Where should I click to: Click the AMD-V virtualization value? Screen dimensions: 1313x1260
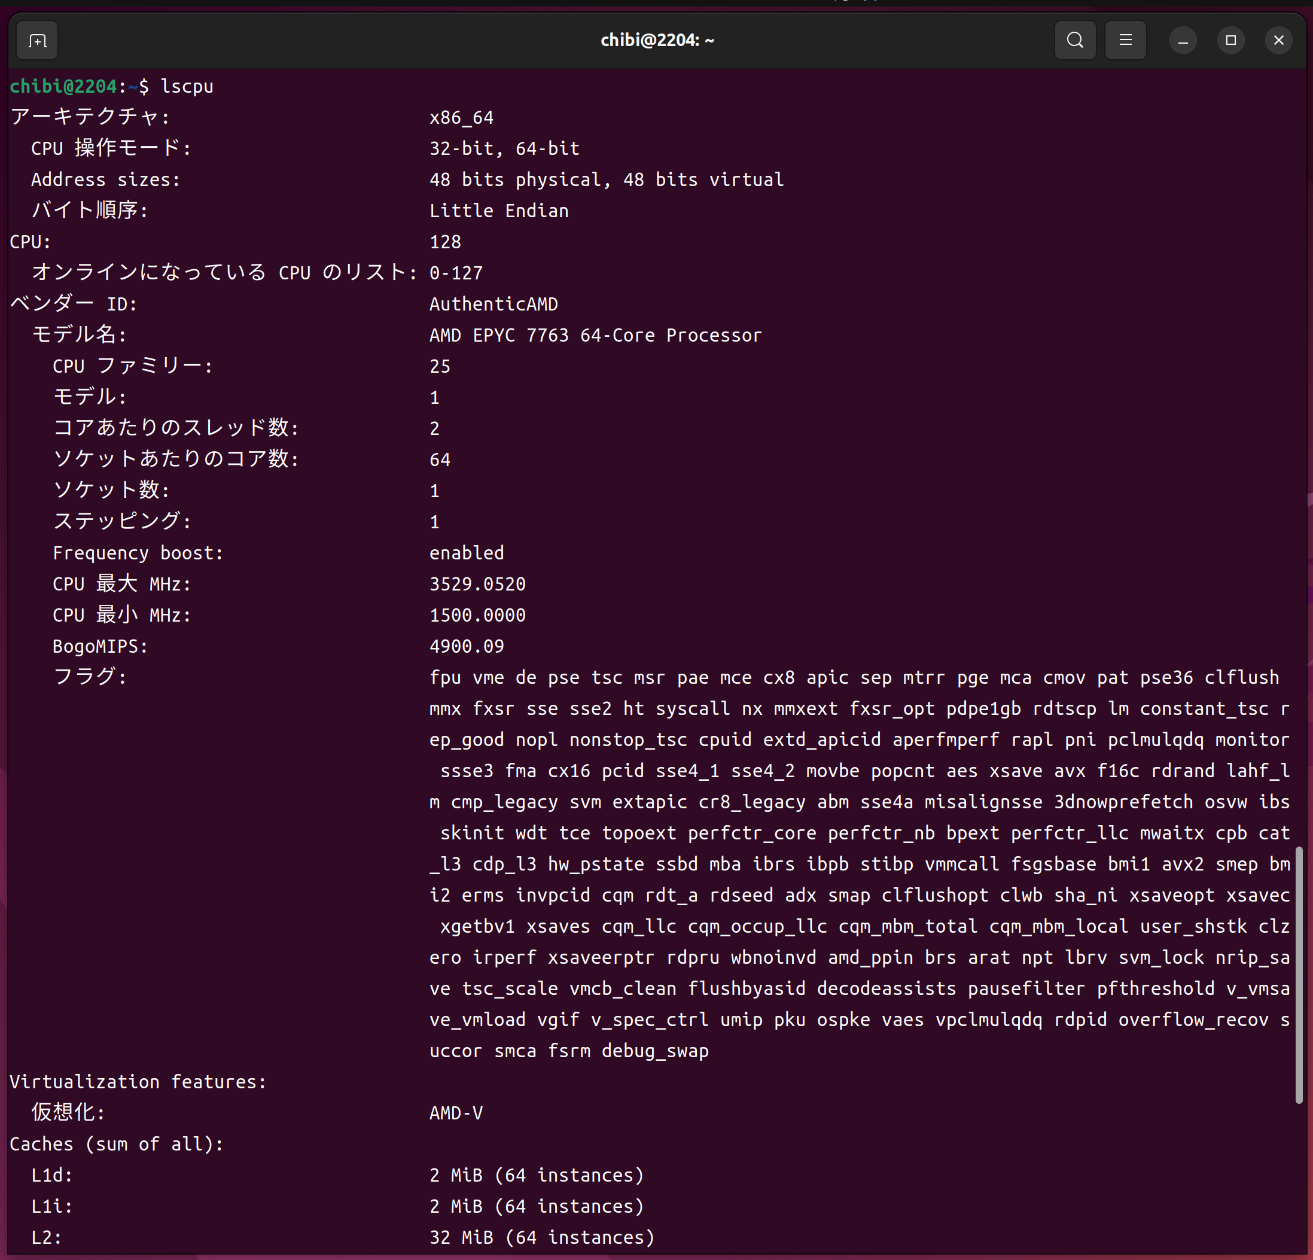(456, 1113)
